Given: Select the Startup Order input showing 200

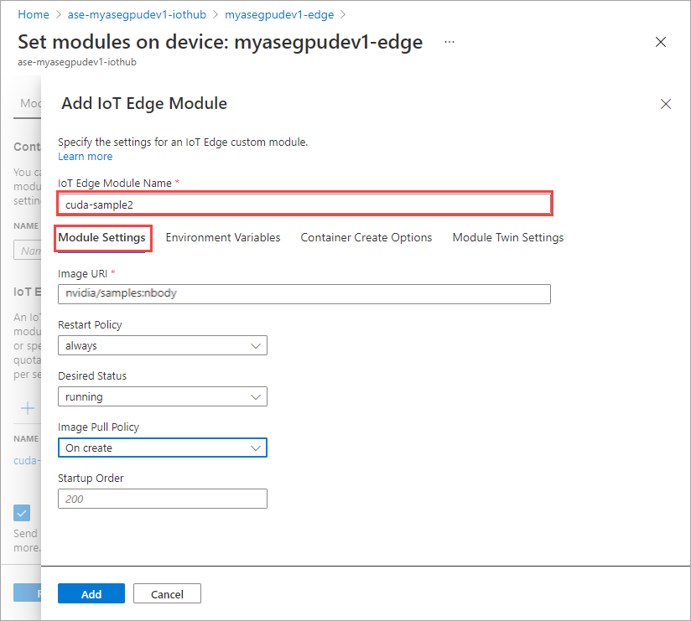Looking at the screenshot, I should (162, 498).
